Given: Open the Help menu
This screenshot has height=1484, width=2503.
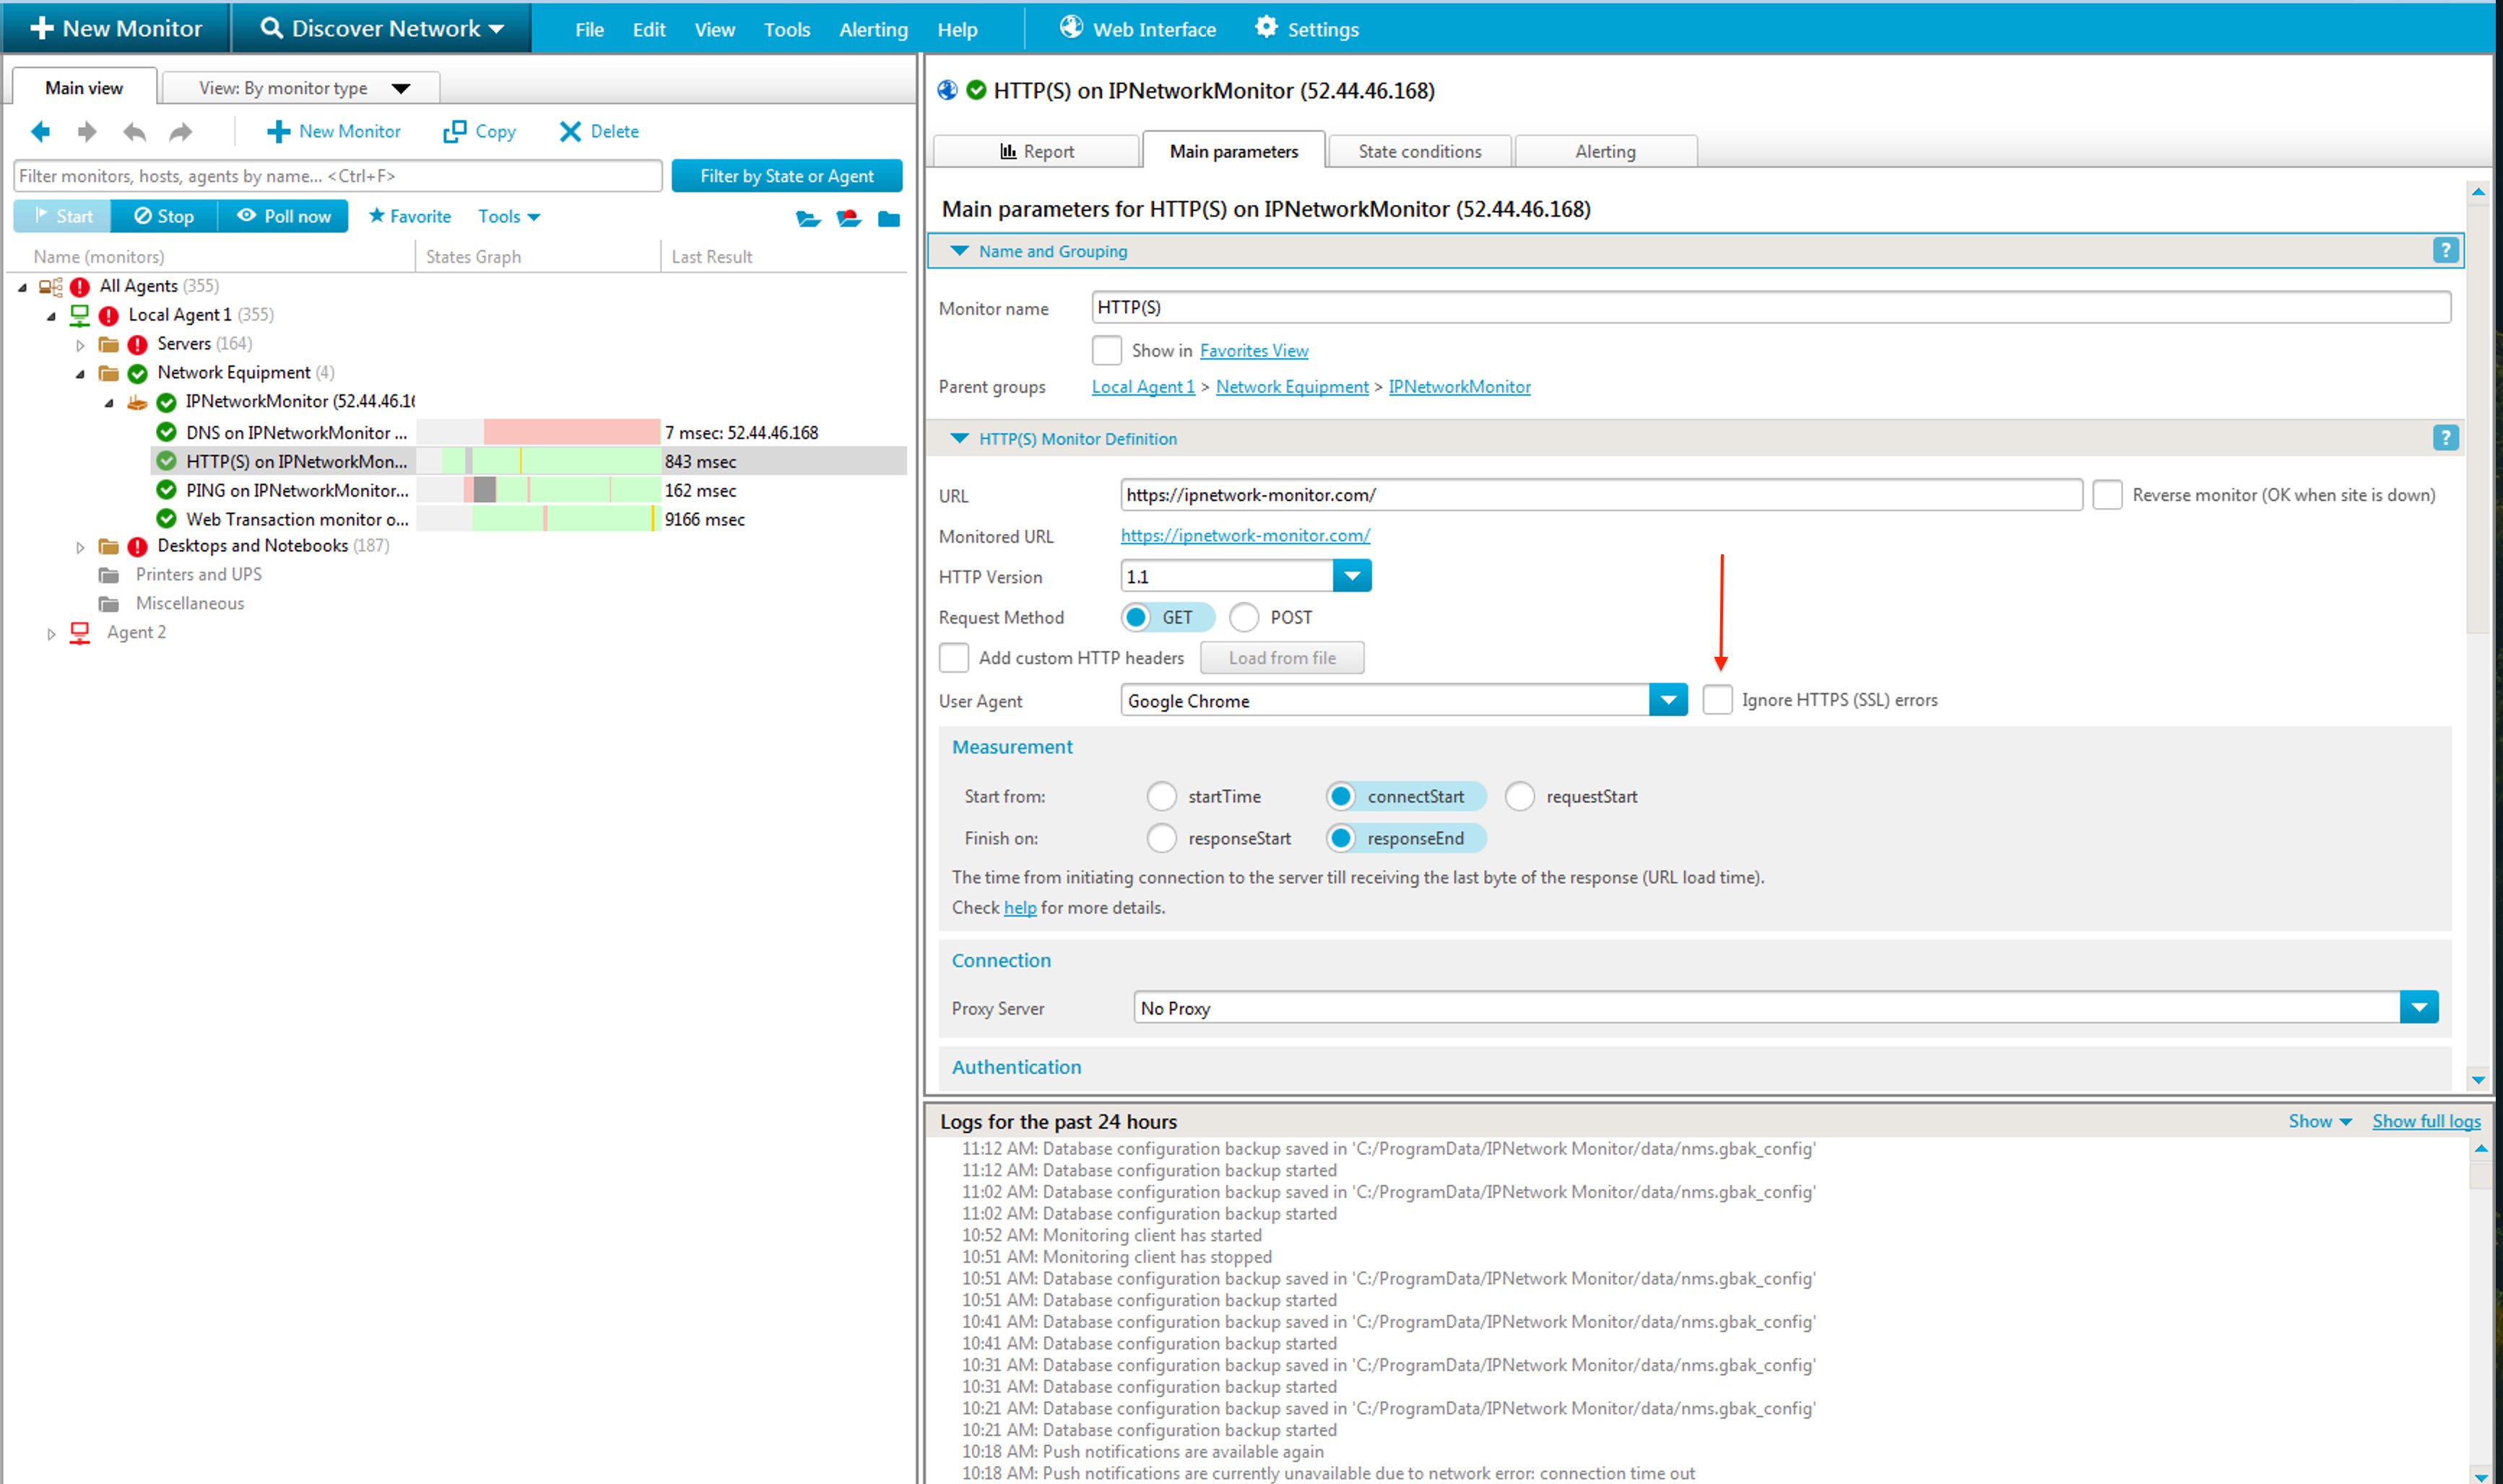Looking at the screenshot, I should point(956,29).
